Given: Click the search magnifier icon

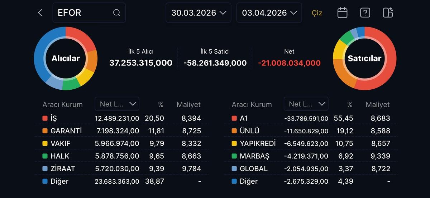Looking at the screenshot, I should (x=116, y=13).
